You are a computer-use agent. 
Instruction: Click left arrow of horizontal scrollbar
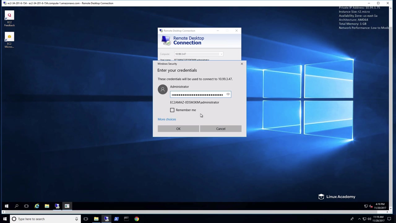(3, 212)
